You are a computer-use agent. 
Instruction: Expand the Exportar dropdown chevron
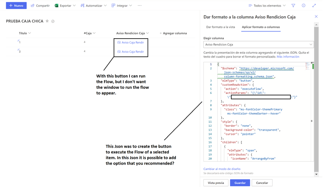click(74, 5)
